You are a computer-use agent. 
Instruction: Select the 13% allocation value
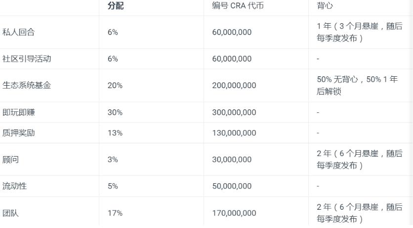(115, 133)
